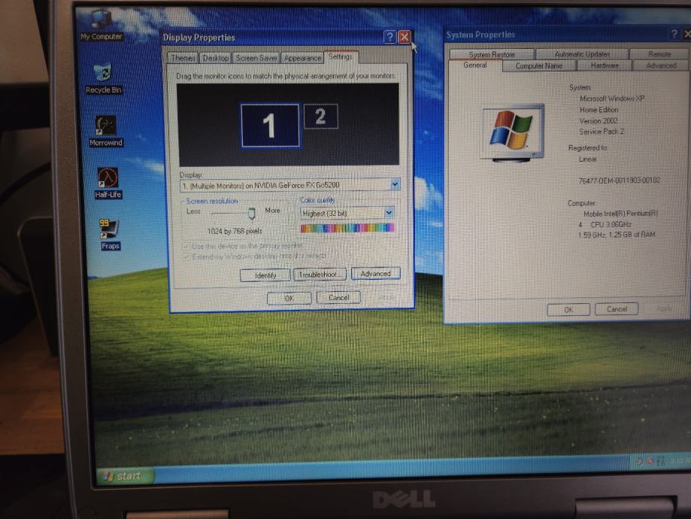
Task: Open the Remote tab in System Properties
Action: [x=659, y=54]
